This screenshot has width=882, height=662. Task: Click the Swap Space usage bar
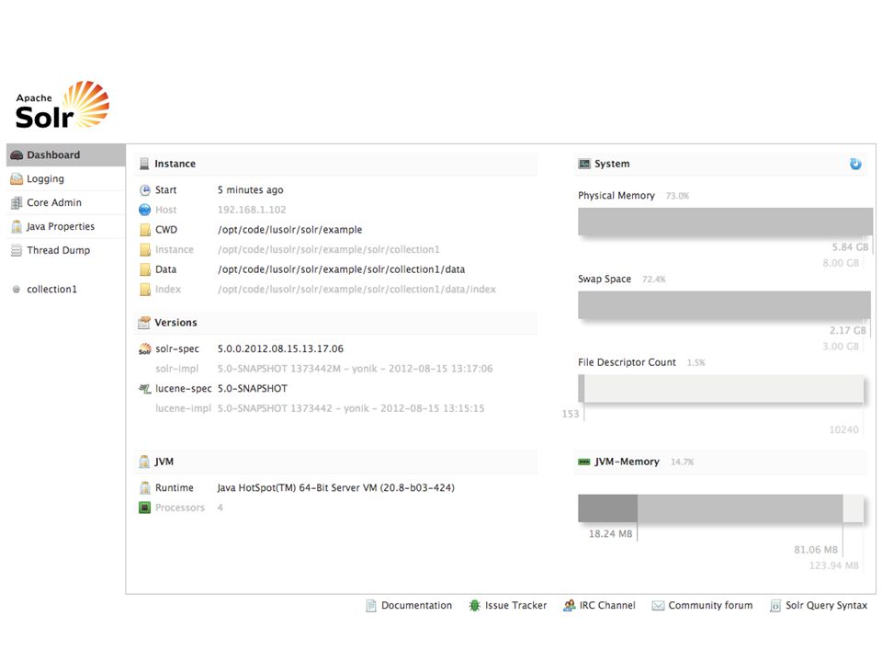pos(724,305)
